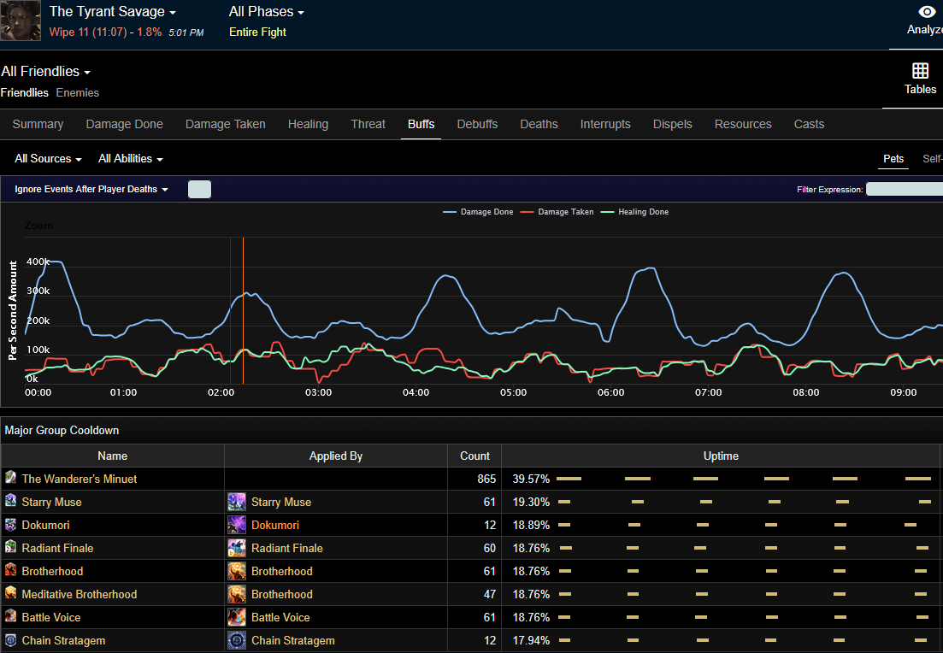The height and width of the screenshot is (653, 943).
Task: Open the All Sources dropdown
Action: tap(48, 159)
